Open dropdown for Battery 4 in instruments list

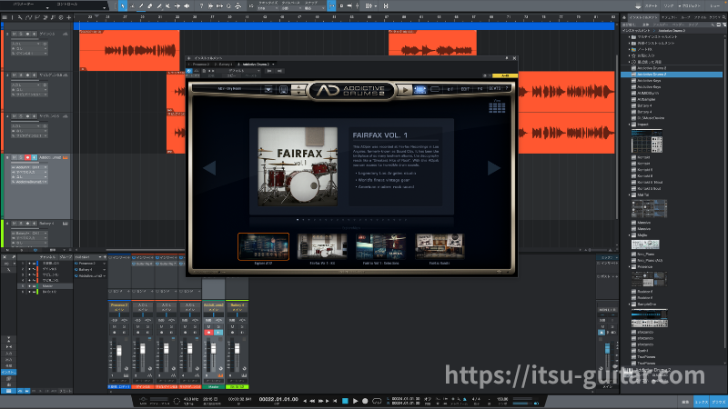click(104, 269)
